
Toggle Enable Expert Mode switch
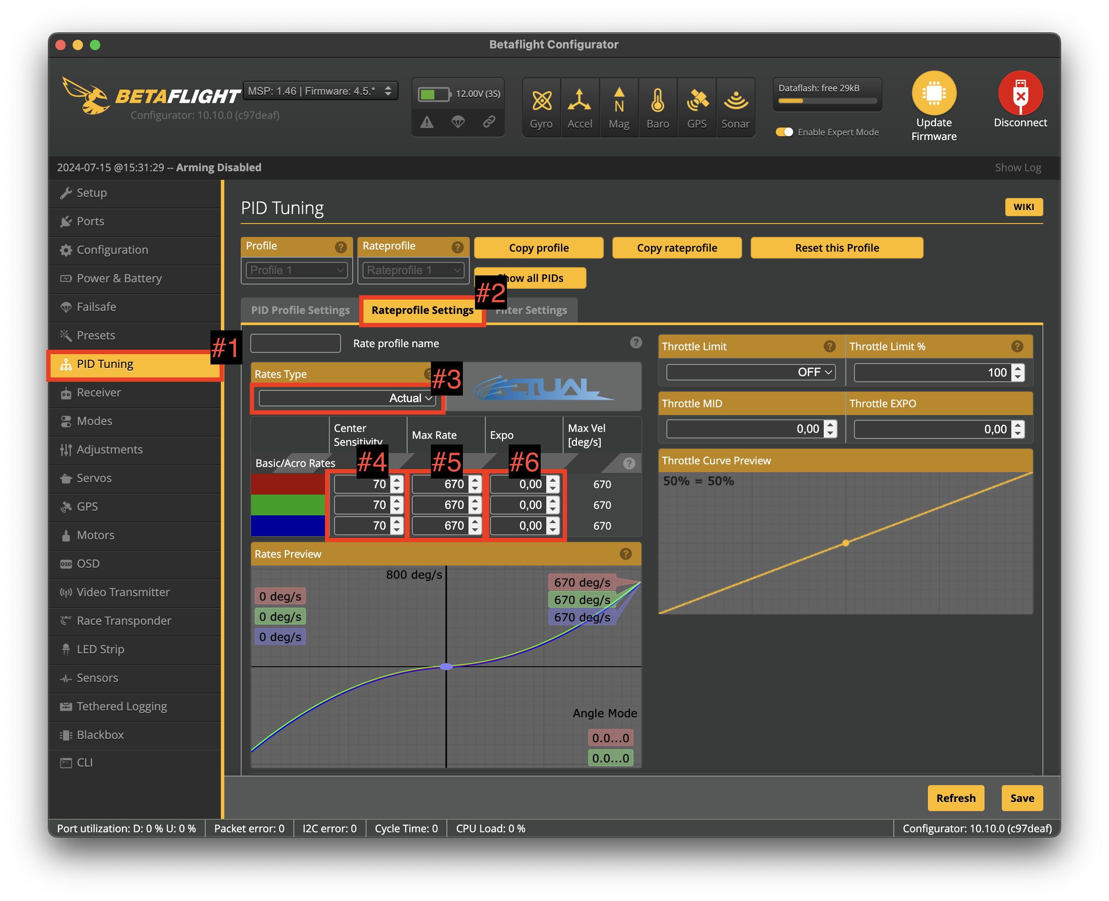784,132
